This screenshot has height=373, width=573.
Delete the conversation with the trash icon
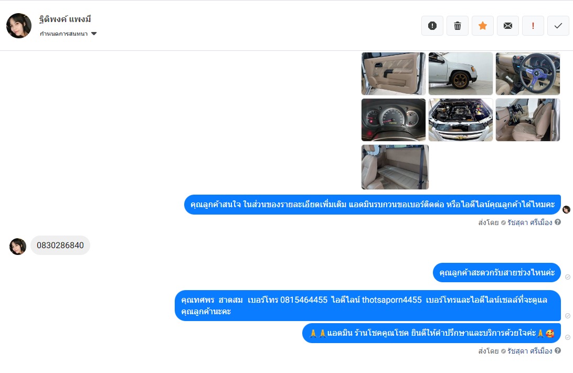(x=458, y=26)
